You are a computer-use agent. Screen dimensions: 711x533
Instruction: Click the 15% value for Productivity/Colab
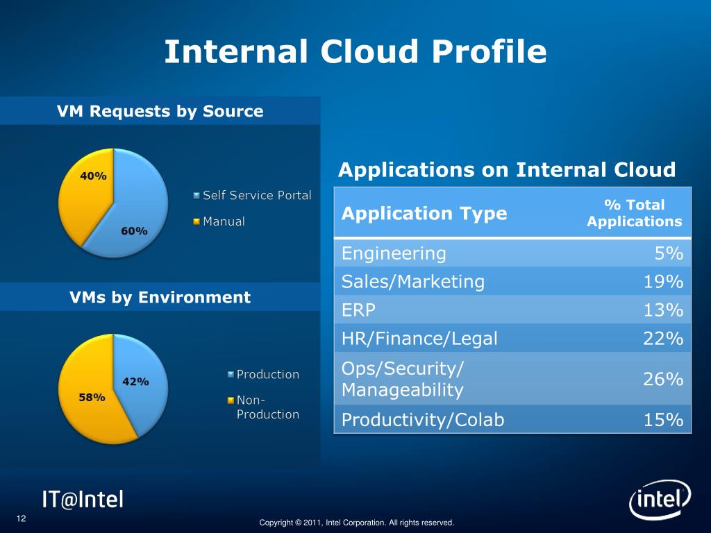(x=663, y=420)
